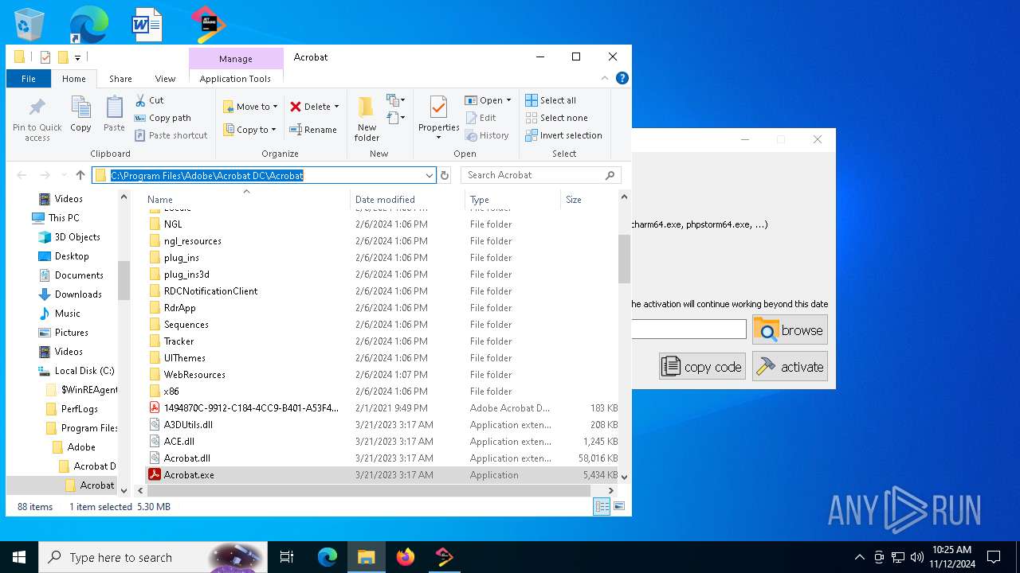Click Pin to Quick access icon

coord(37,107)
